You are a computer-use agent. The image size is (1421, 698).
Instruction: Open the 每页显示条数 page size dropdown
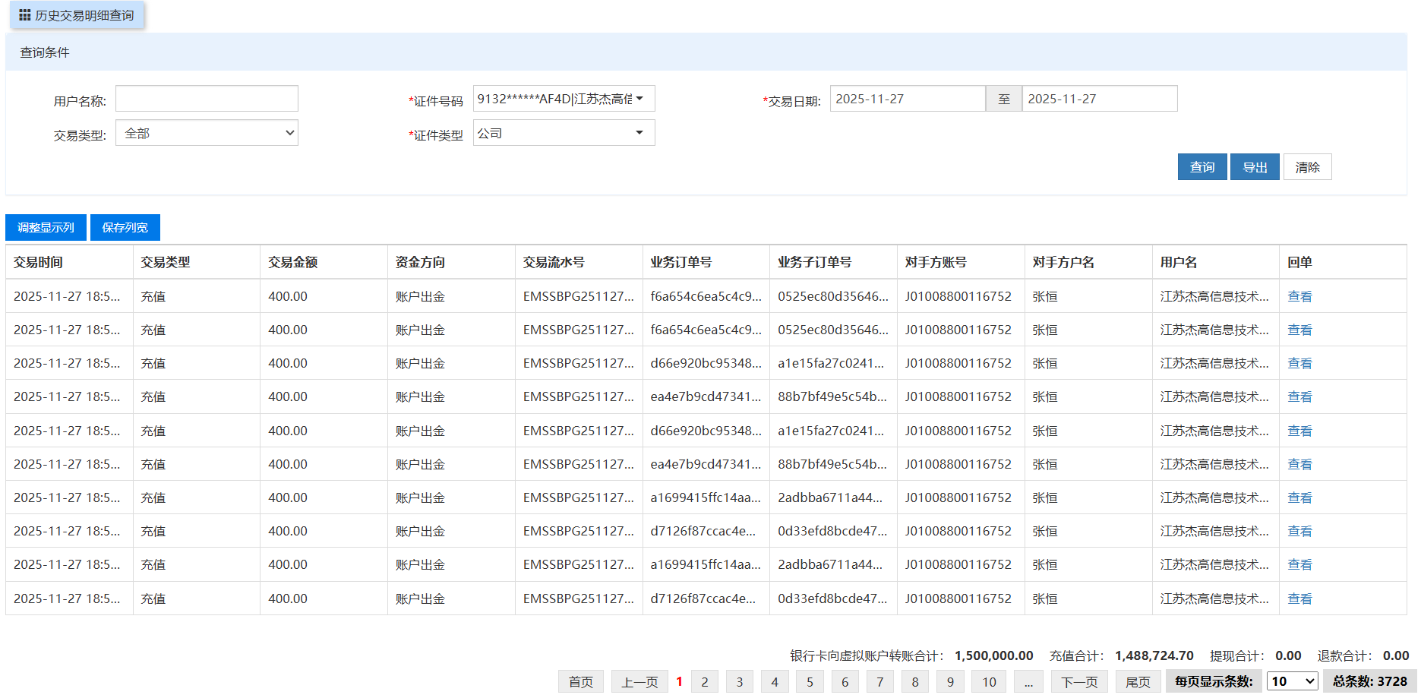coord(1293,681)
